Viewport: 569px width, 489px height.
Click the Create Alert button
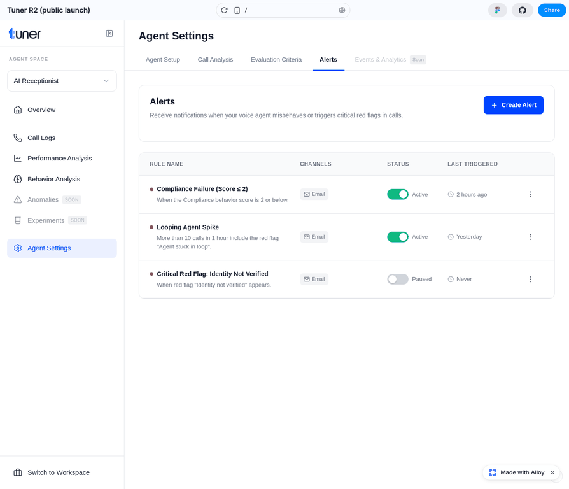tap(514, 105)
